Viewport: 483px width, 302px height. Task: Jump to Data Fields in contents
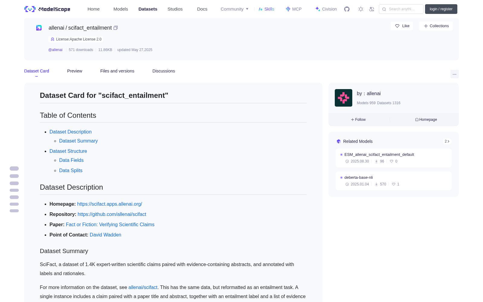[71, 160]
